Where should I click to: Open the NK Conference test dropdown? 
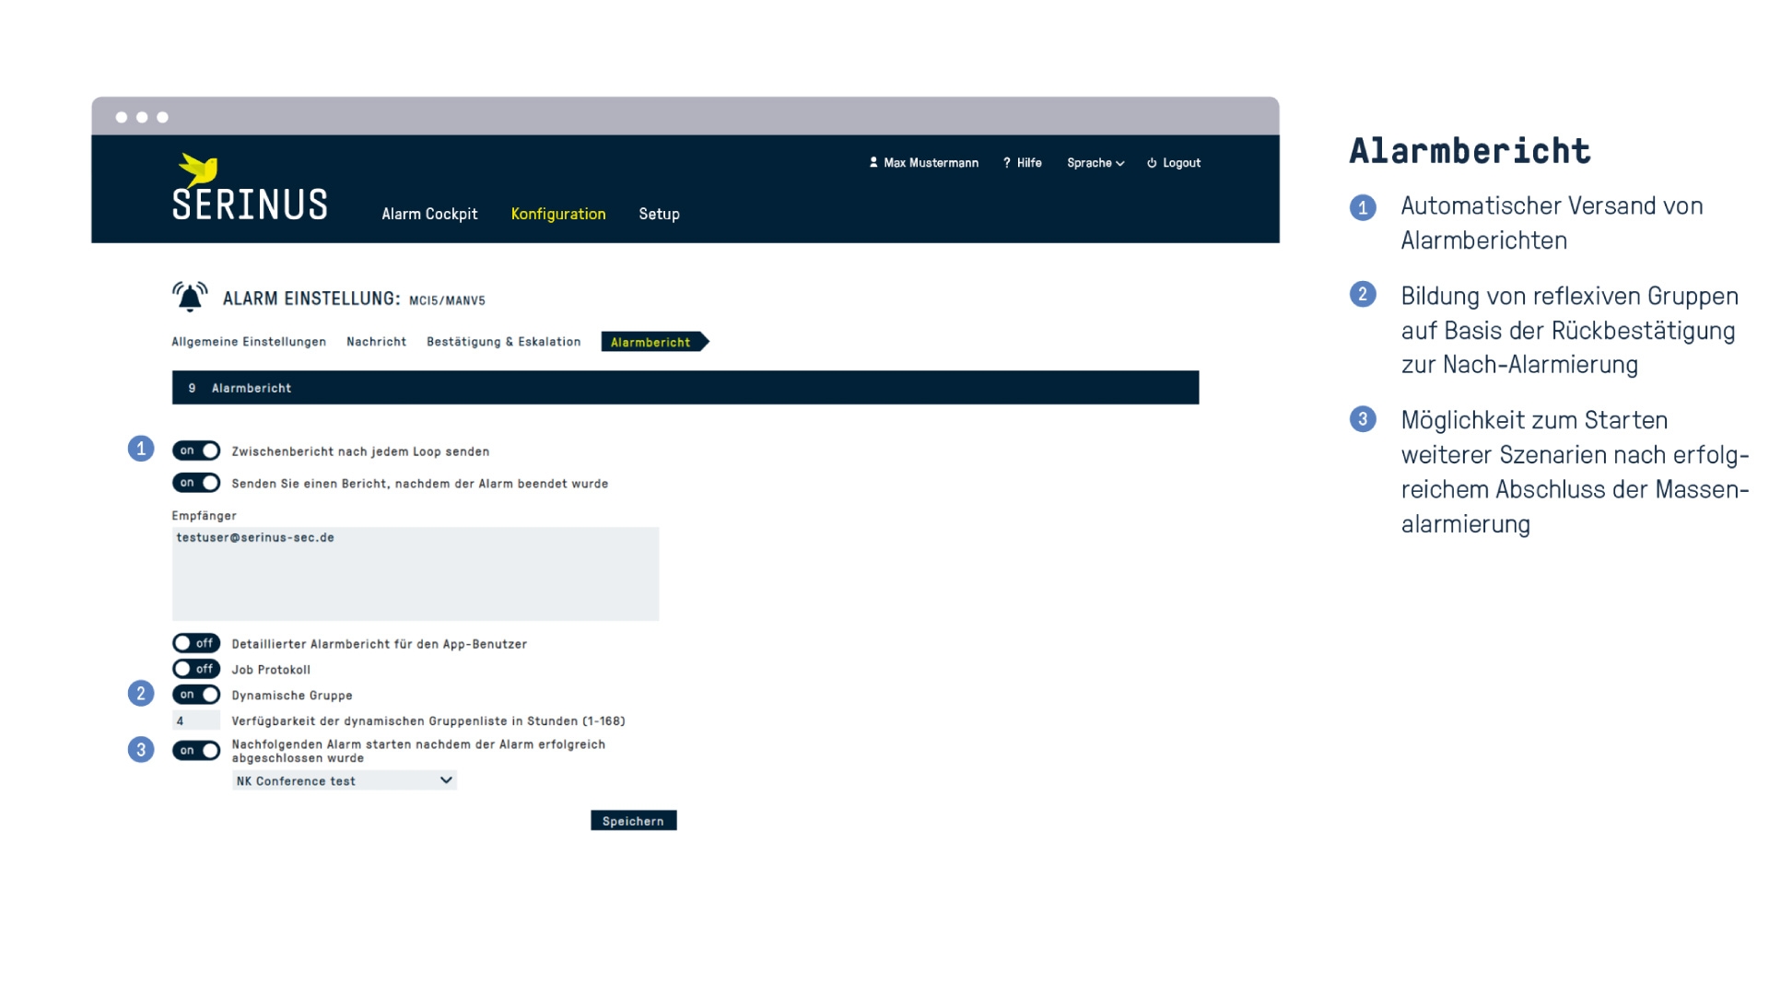click(345, 780)
